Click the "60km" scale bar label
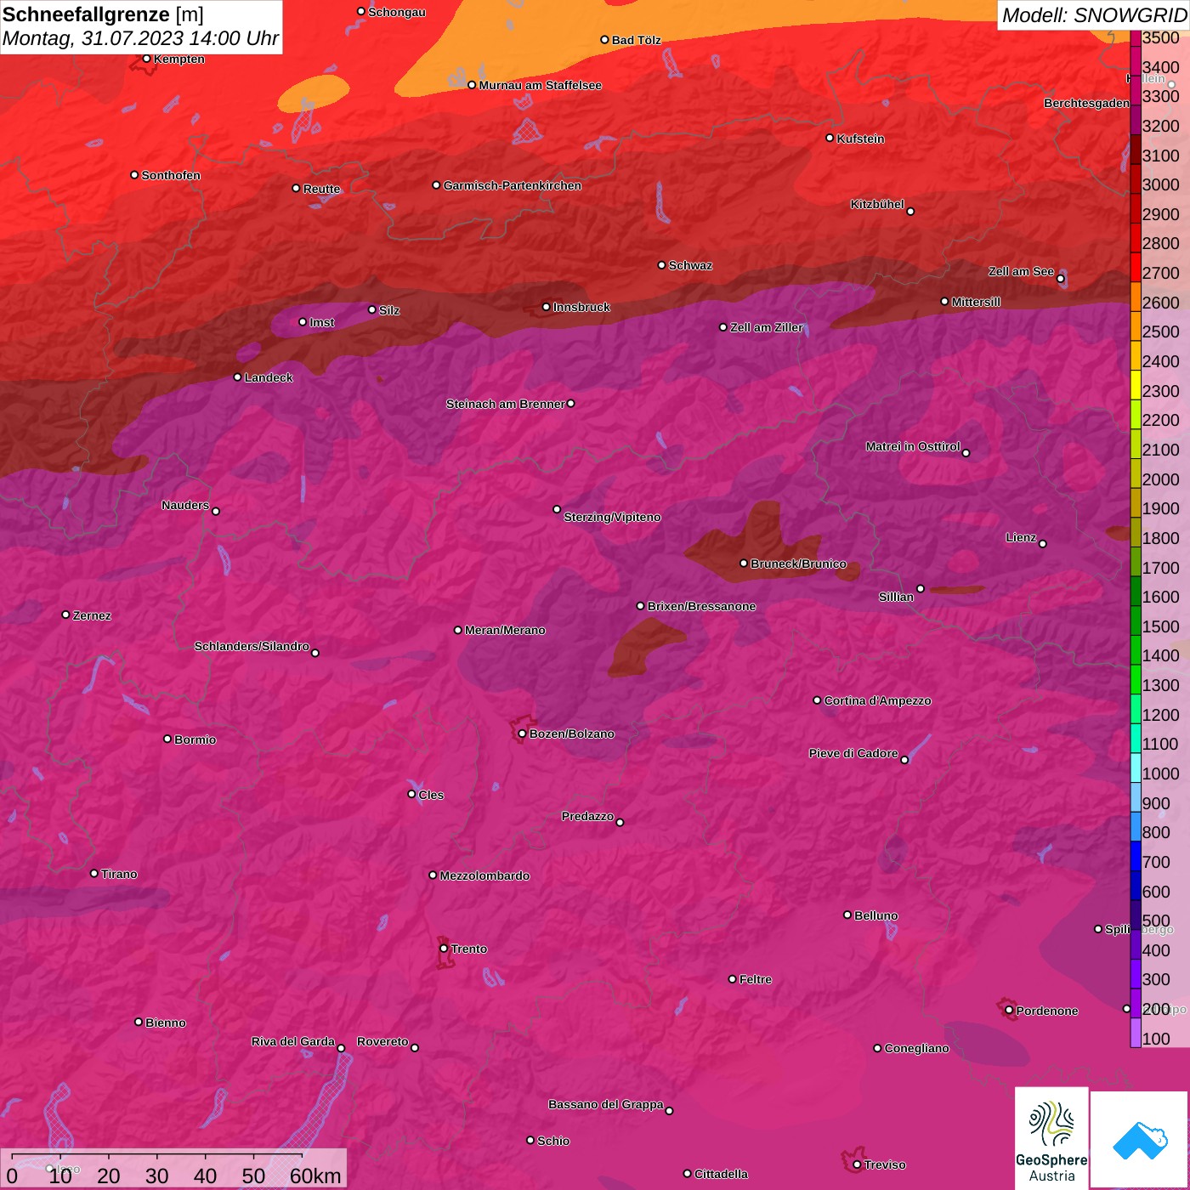 315,1176
